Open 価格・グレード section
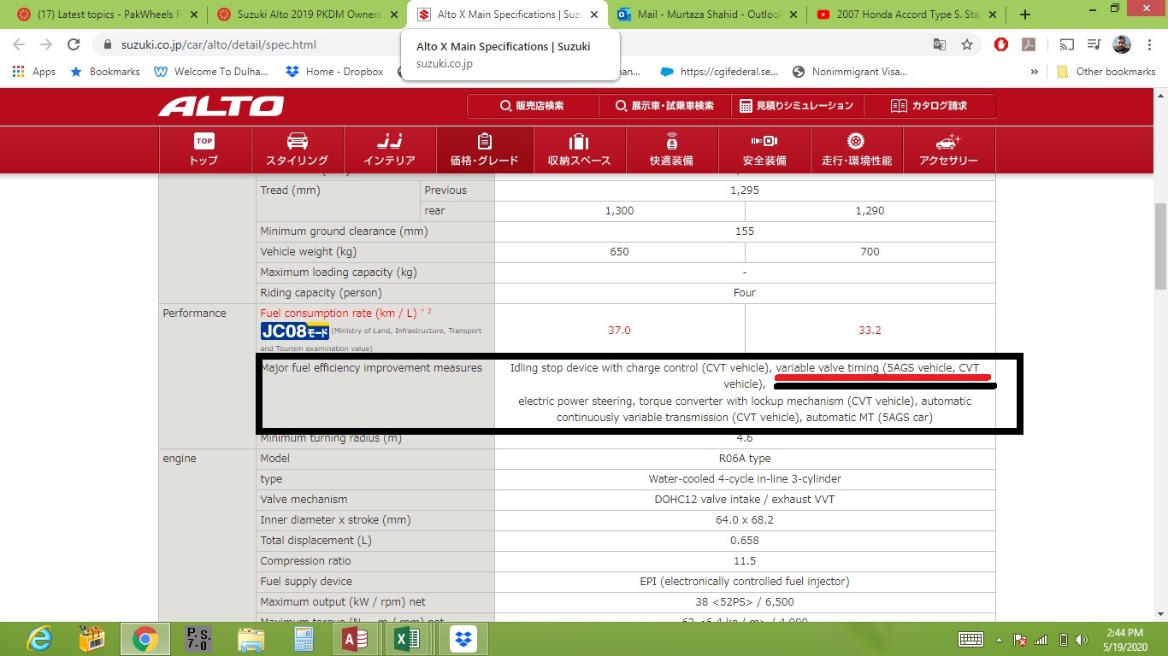 pyautogui.click(x=484, y=149)
